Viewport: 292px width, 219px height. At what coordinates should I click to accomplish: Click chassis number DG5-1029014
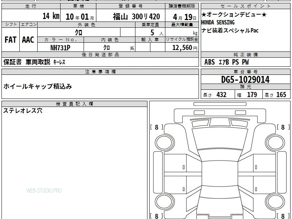coord(245,80)
